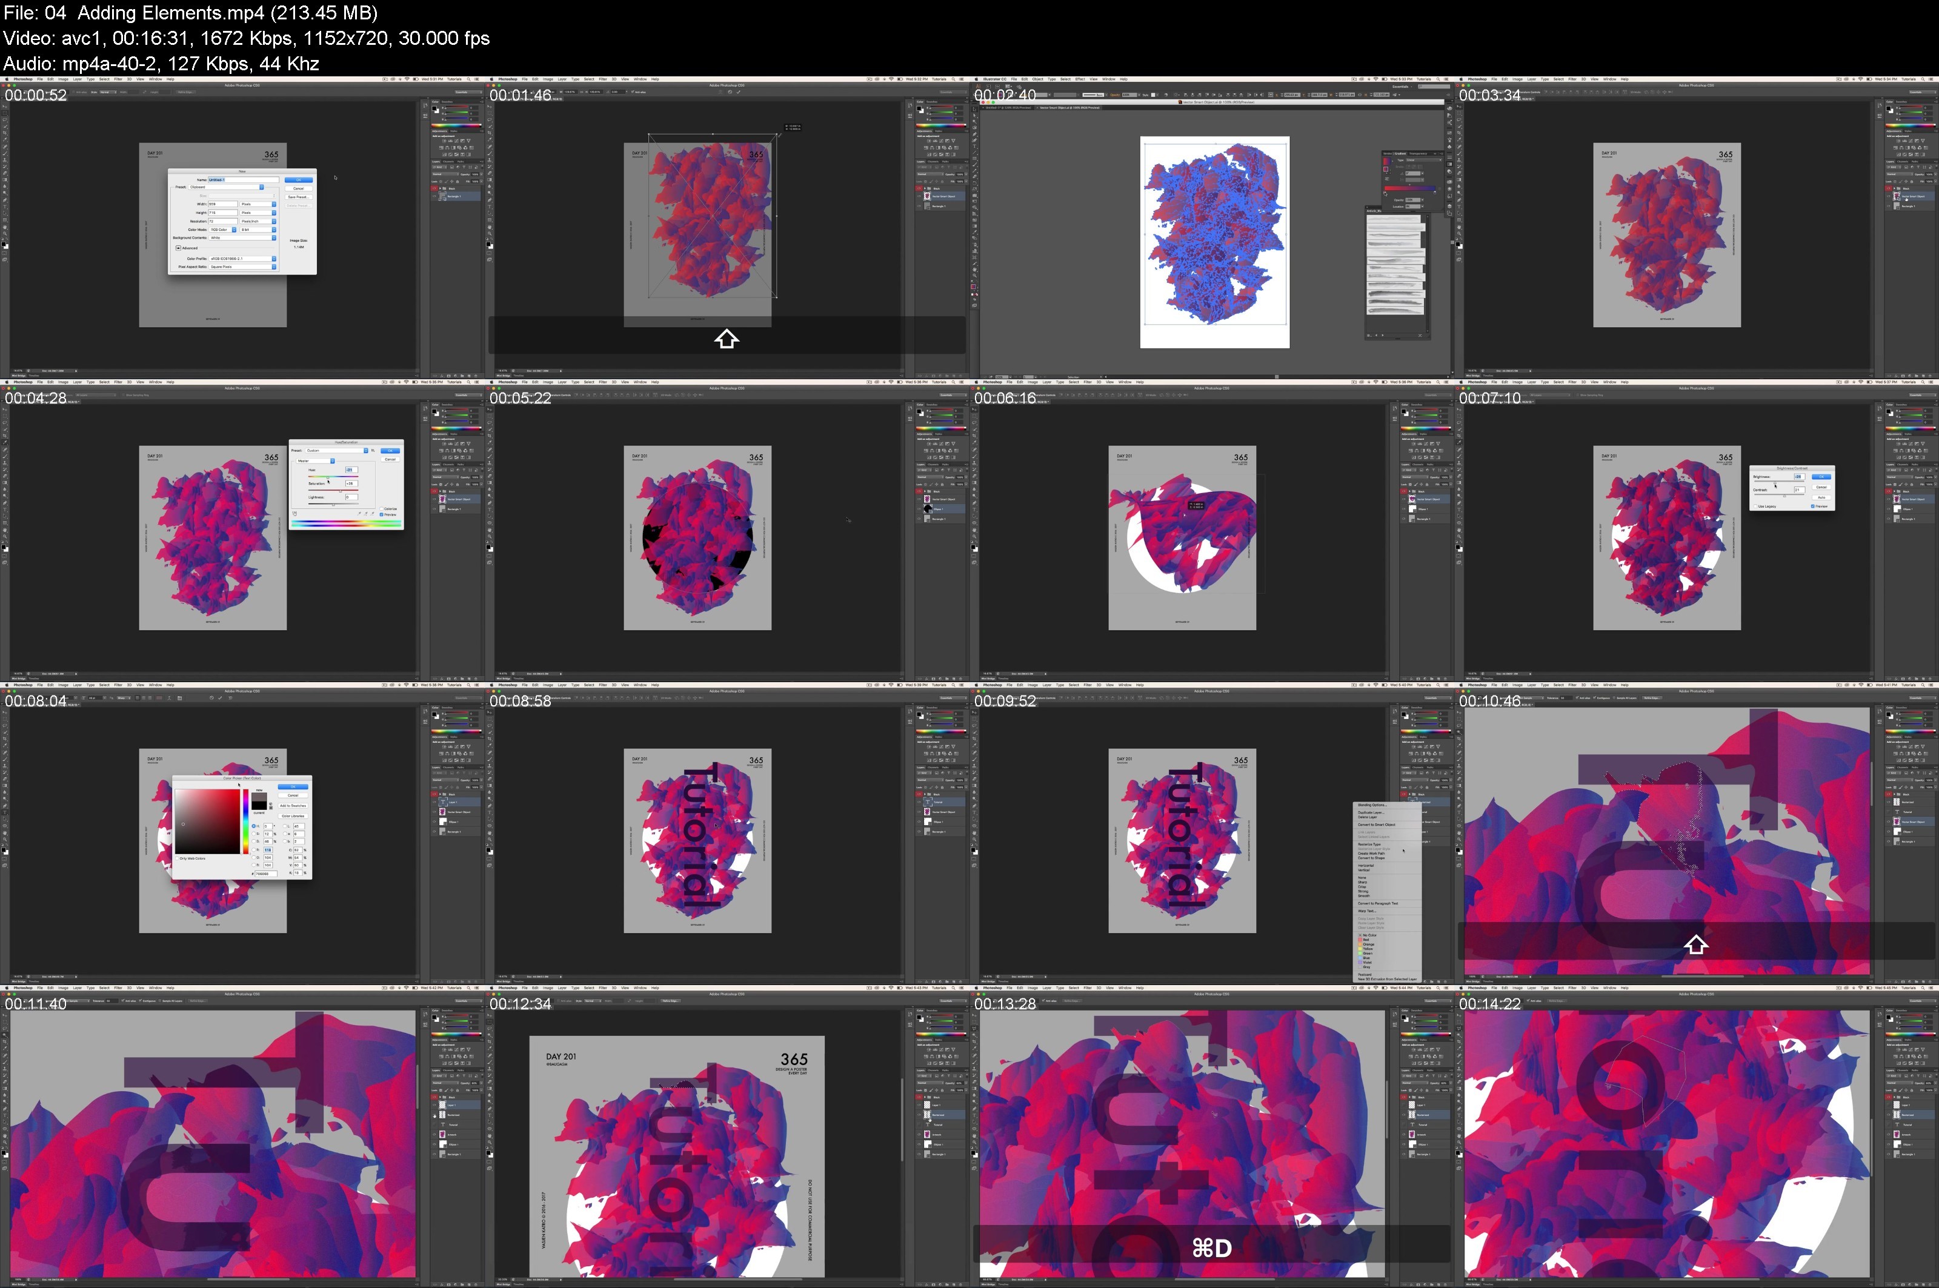Select Gradient tool in 00:09:52 frame toolbar

tap(974, 786)
